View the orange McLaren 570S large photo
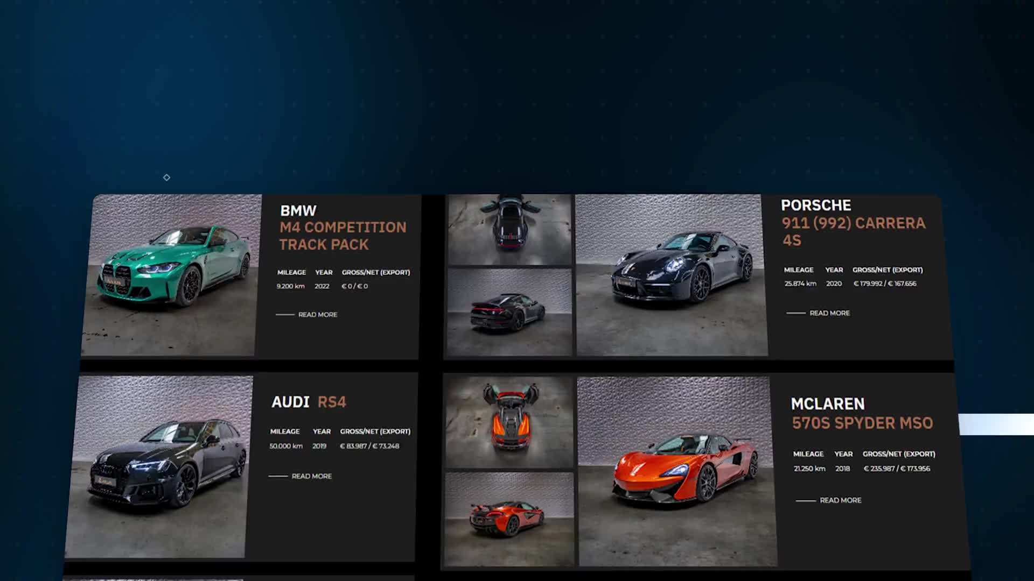The image size is (1034, 581). point(677,471)
